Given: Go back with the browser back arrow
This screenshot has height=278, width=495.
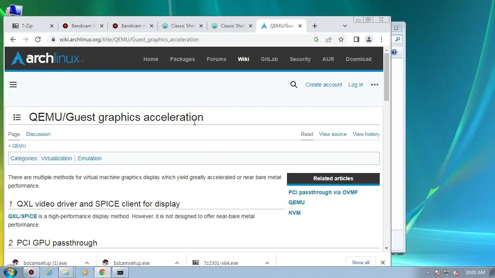Looking at the screenshot, I should click(13, 39).
